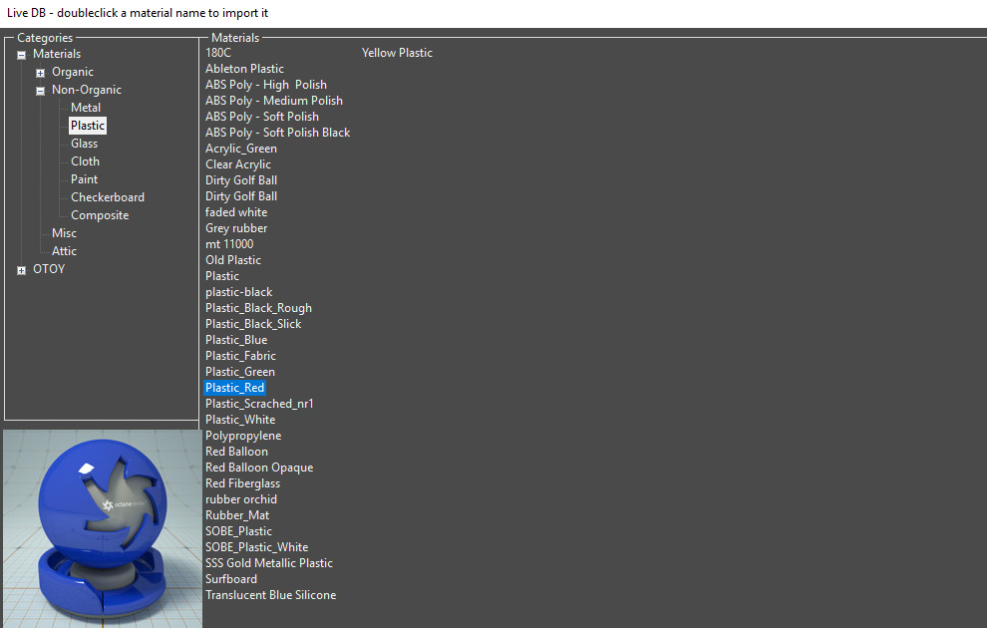Image resolution: width=987 pixels, height=628 pixels.
Task: Select the Plastic_Scrached_nr1 material
Action: [x=259, y=404]
